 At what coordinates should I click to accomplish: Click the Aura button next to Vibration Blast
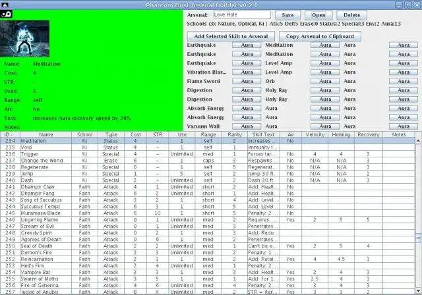click(247, 72)
